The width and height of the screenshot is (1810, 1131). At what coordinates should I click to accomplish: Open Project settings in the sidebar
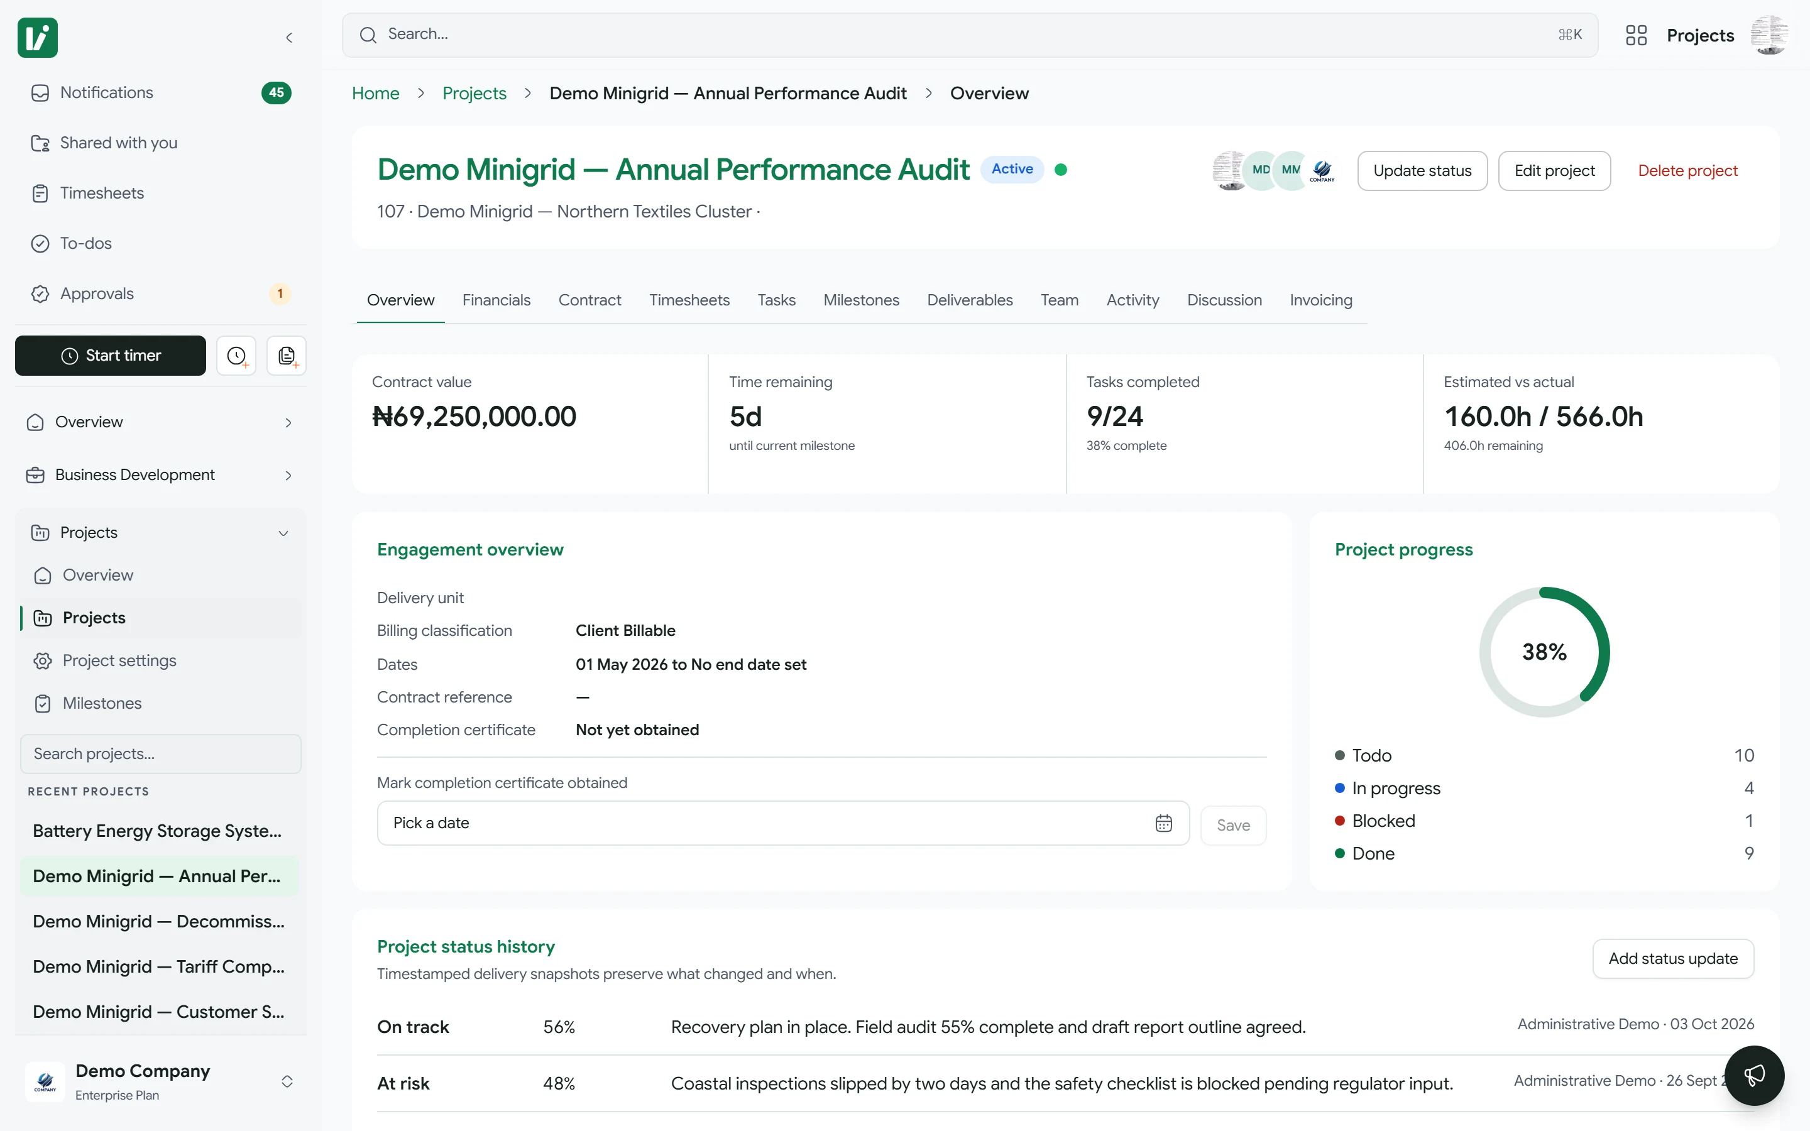point(161,660)
